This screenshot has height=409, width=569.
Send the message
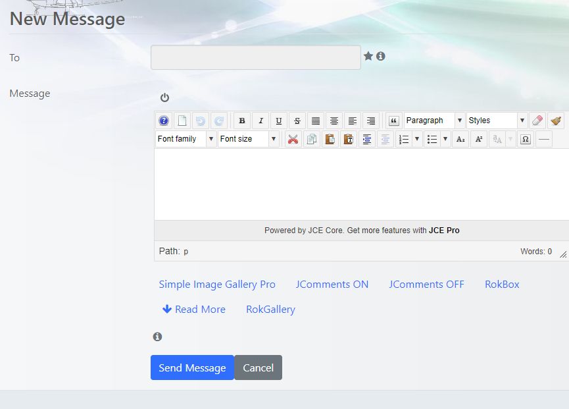pyautogui.click(x=192, y=368)
